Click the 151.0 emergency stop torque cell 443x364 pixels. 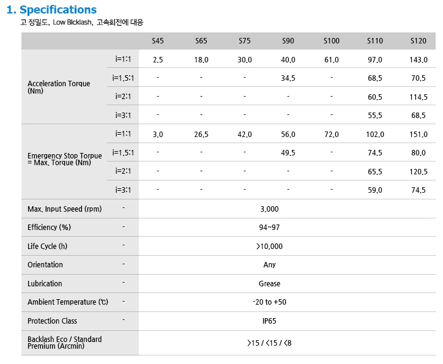(x=419, y=135)
